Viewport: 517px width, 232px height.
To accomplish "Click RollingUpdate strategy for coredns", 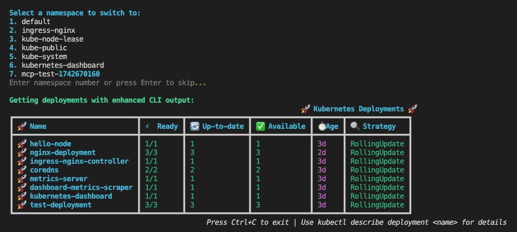I will coord(377,170).
